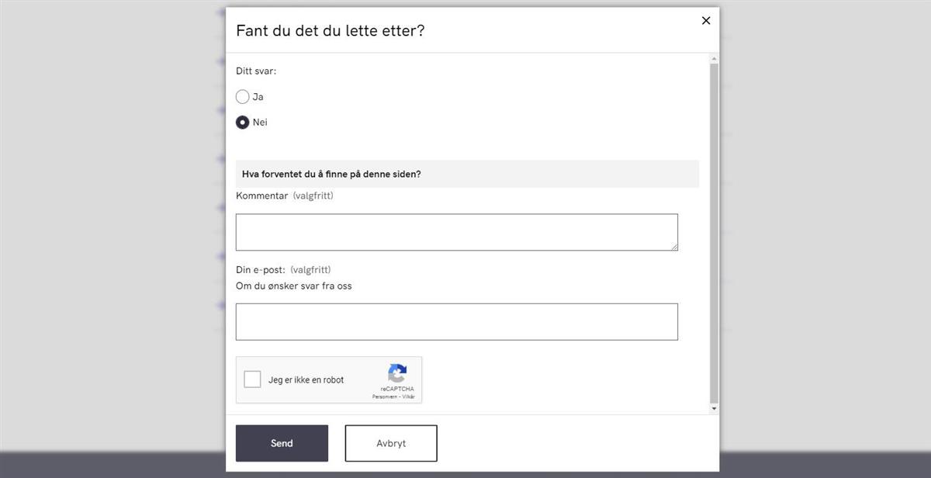Focus the Kommentar text area
Viewport: 931px width, 478px height.
456,232
